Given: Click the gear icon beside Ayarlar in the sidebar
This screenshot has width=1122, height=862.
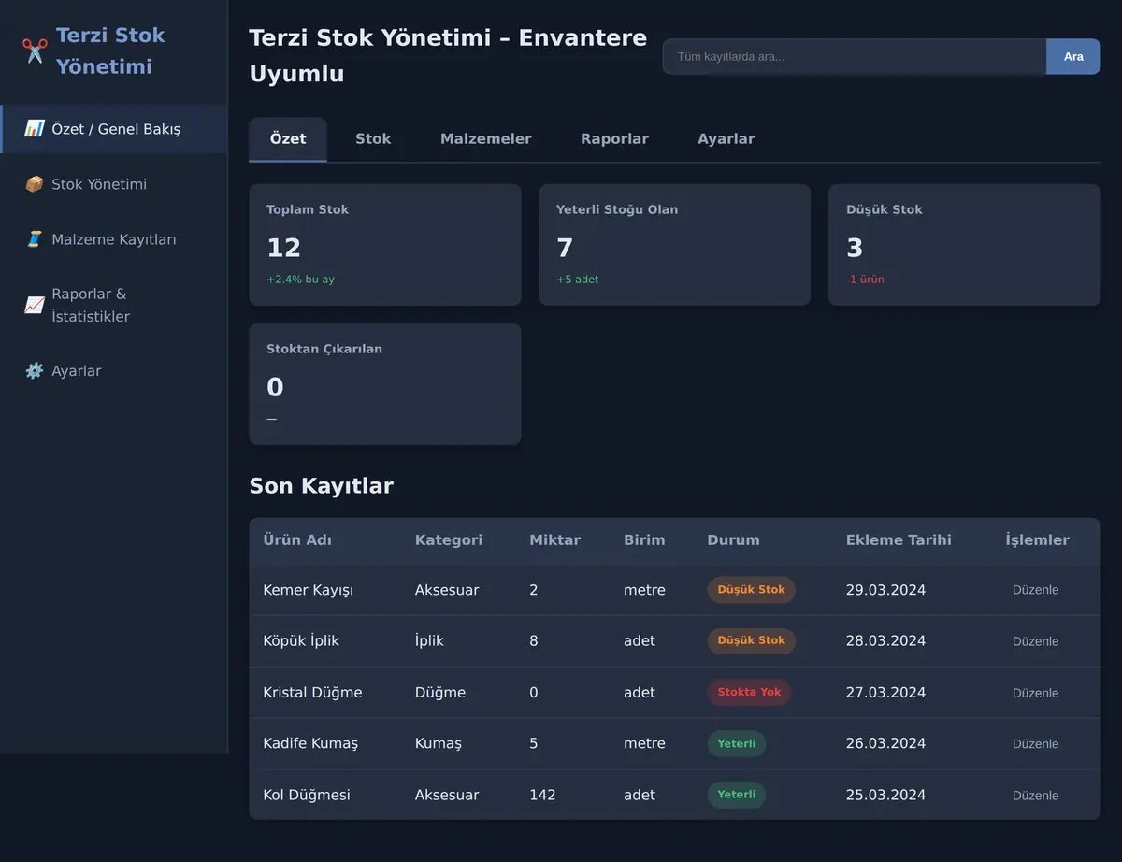Looking at the screenshot, I should pos(35,371).
